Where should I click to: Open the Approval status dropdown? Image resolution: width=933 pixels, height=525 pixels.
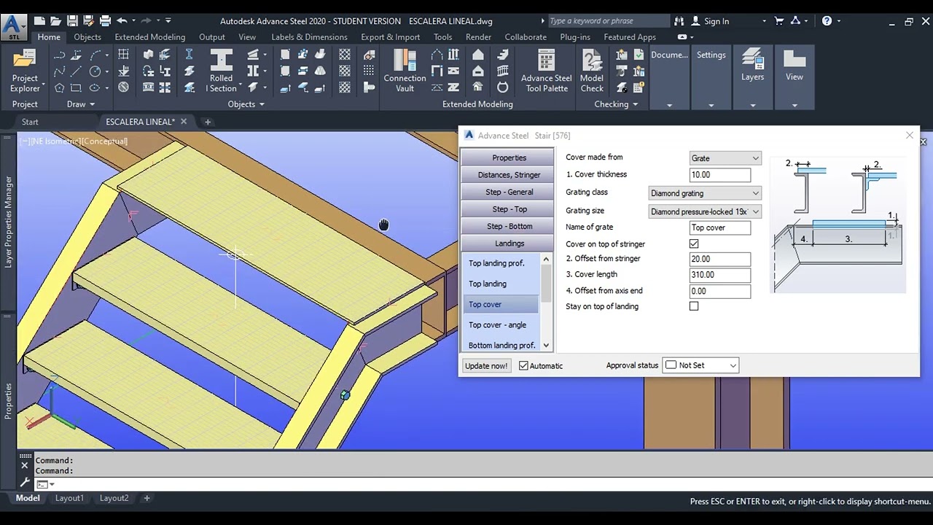click(x=701, y=365)
